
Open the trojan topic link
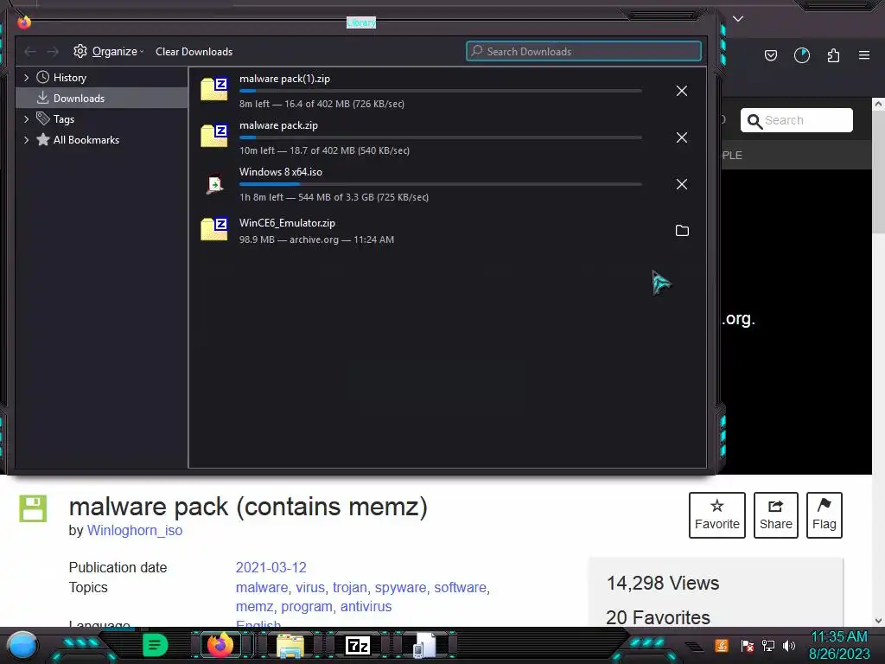pos(349,587)
